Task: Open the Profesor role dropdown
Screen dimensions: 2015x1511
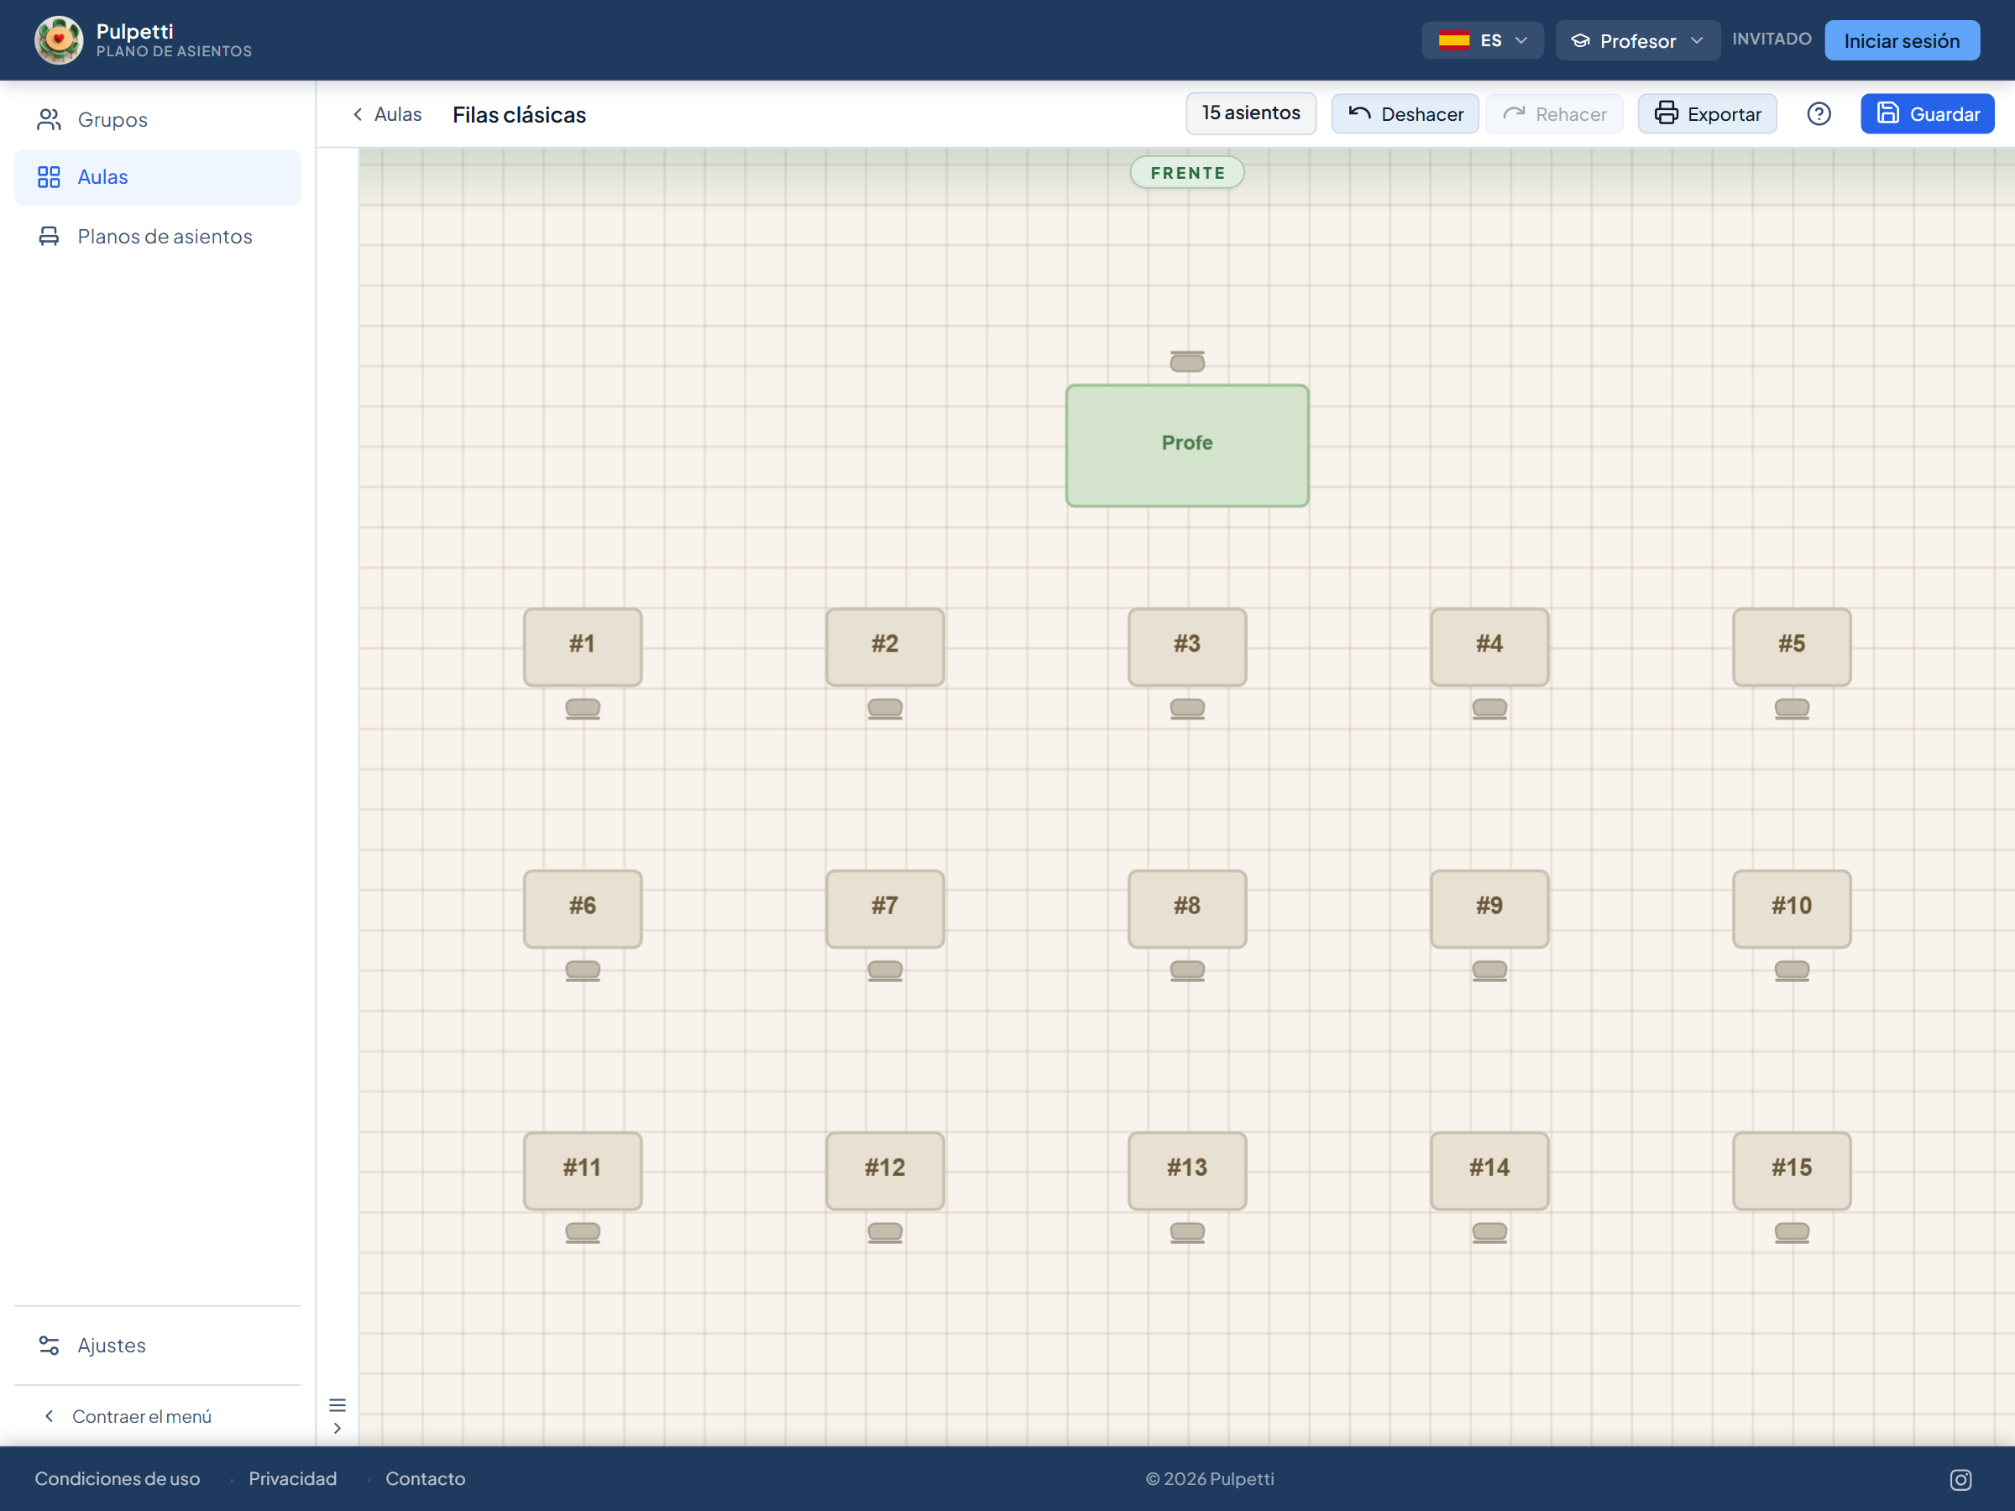Action: click(1637, 40)
